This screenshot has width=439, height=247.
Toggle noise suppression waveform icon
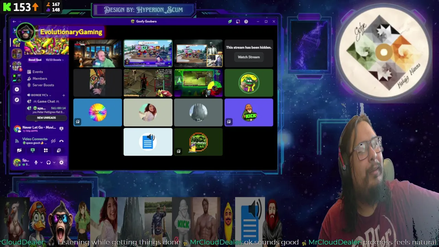coord(53,141)
